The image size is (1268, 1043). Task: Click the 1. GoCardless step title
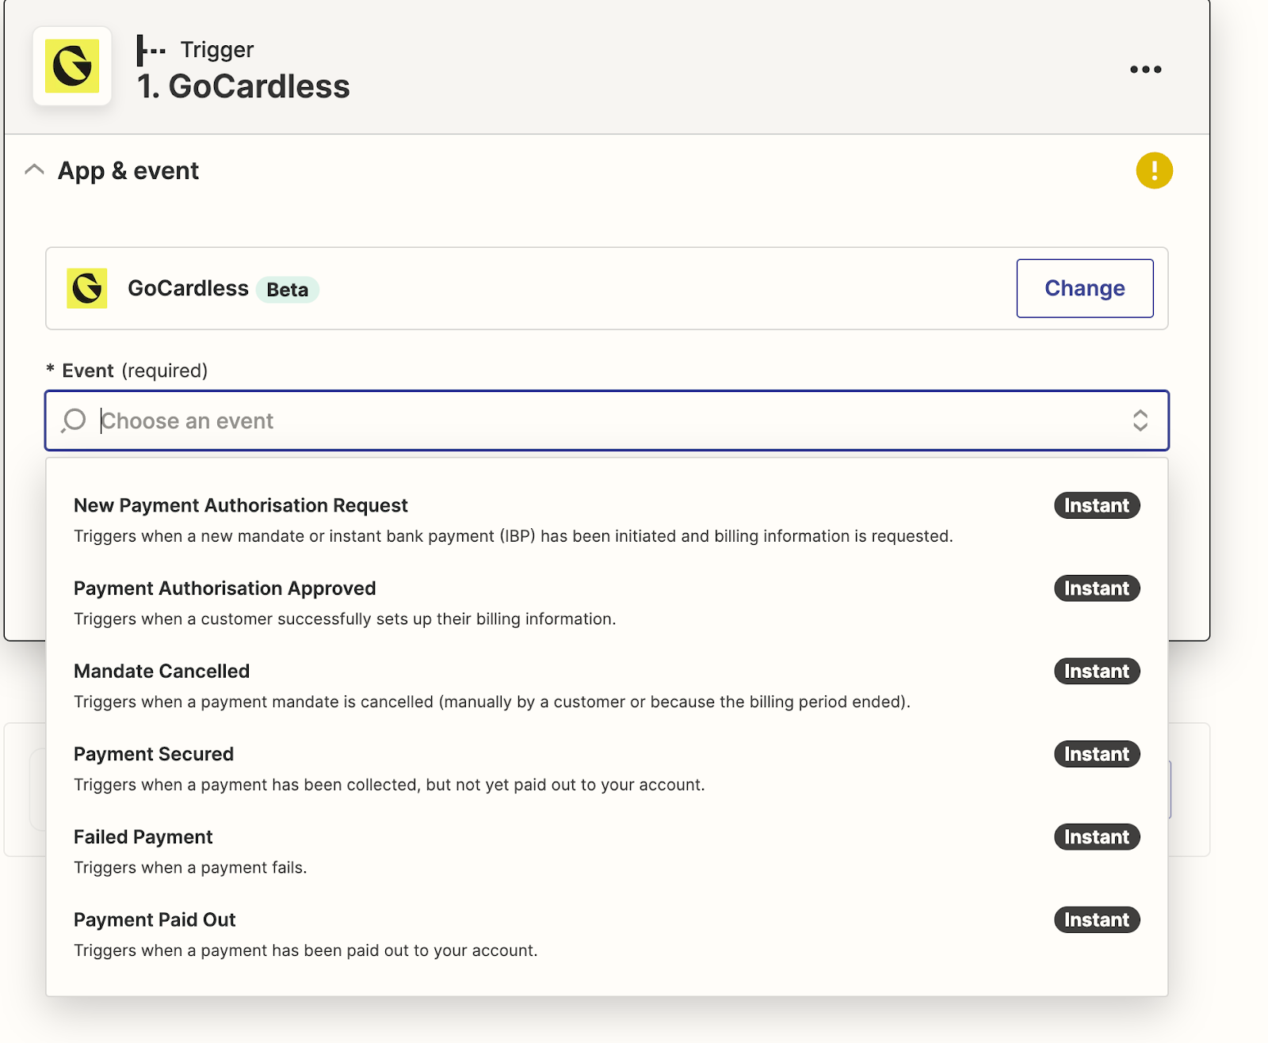(243, 86)
